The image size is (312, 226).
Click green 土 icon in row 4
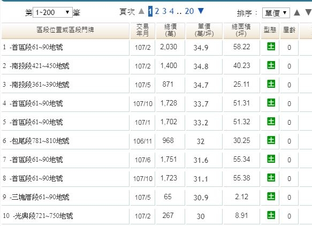click(271, 102)
